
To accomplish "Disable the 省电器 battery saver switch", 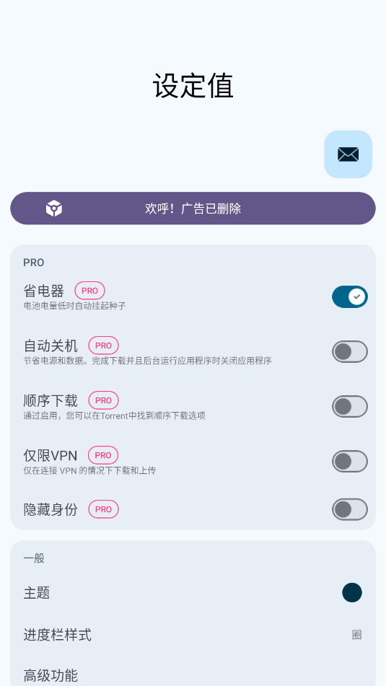I will pyautogui.click(x=350, y=296).
